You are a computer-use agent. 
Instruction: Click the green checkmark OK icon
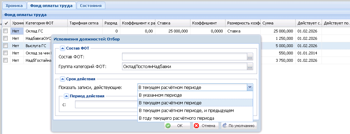tap(168, 126)
